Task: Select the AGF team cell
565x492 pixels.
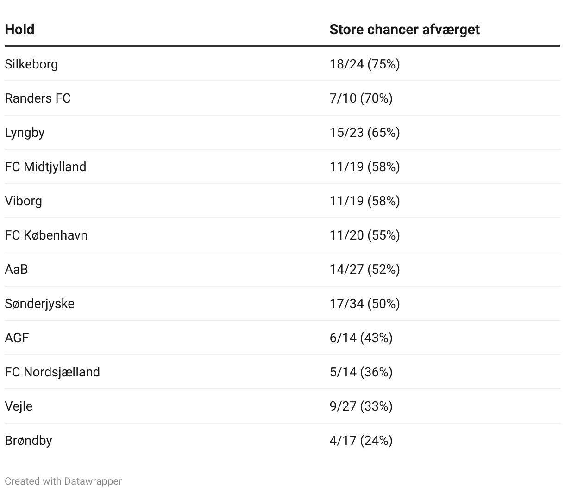Action: [17, 338]
